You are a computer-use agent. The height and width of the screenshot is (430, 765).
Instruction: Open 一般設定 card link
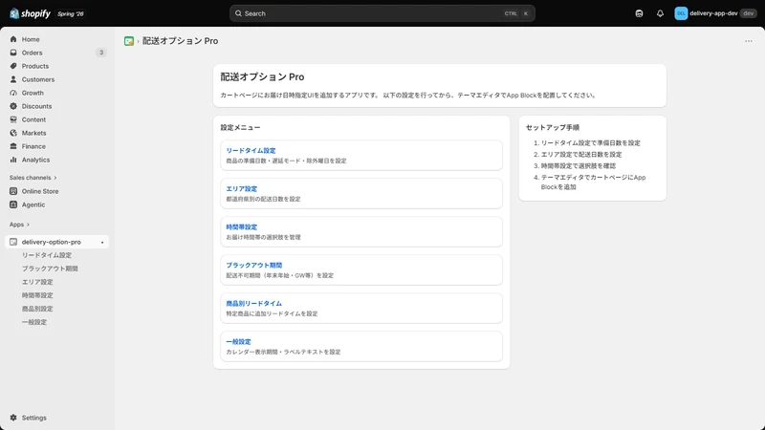238,342
